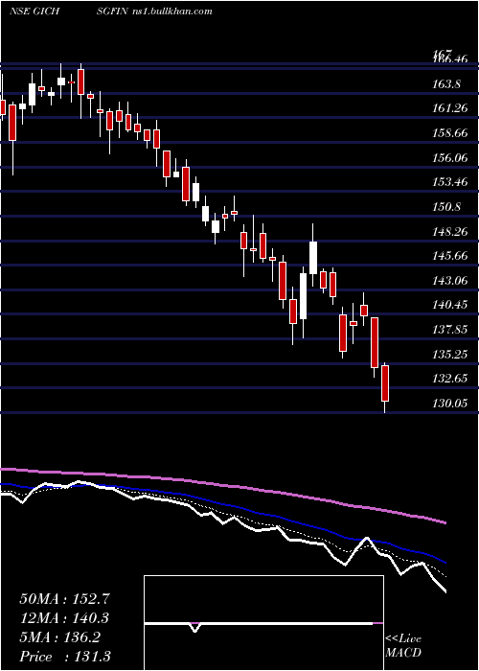Click the 135.25 price axis label
The height and width of the screenshot is (671, 479).
click(450, 355)
